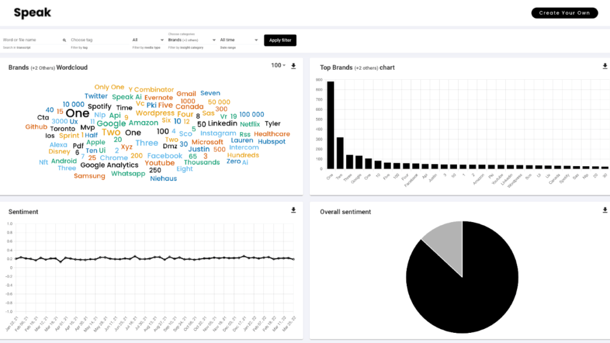Click the word Niehaus in the wordcloud
610x343 pixels.
coord(163,179)
